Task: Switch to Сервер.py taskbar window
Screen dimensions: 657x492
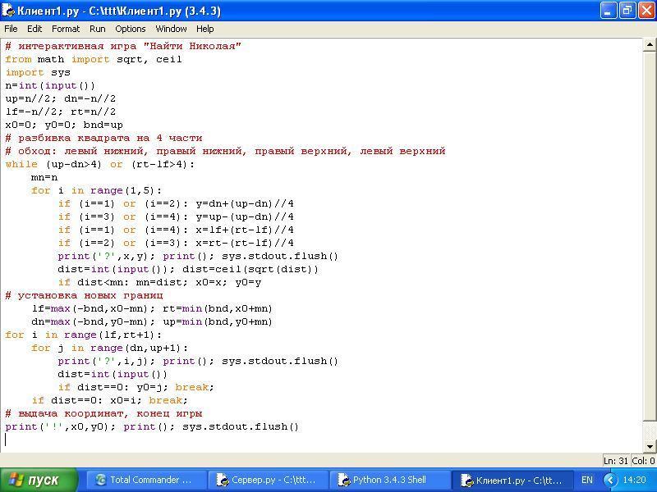Action: pos(269,480)
